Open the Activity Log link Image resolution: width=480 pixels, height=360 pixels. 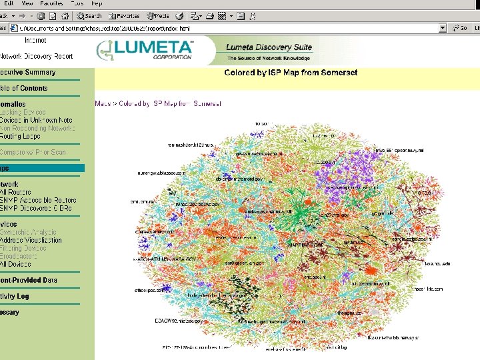point(15,296)
